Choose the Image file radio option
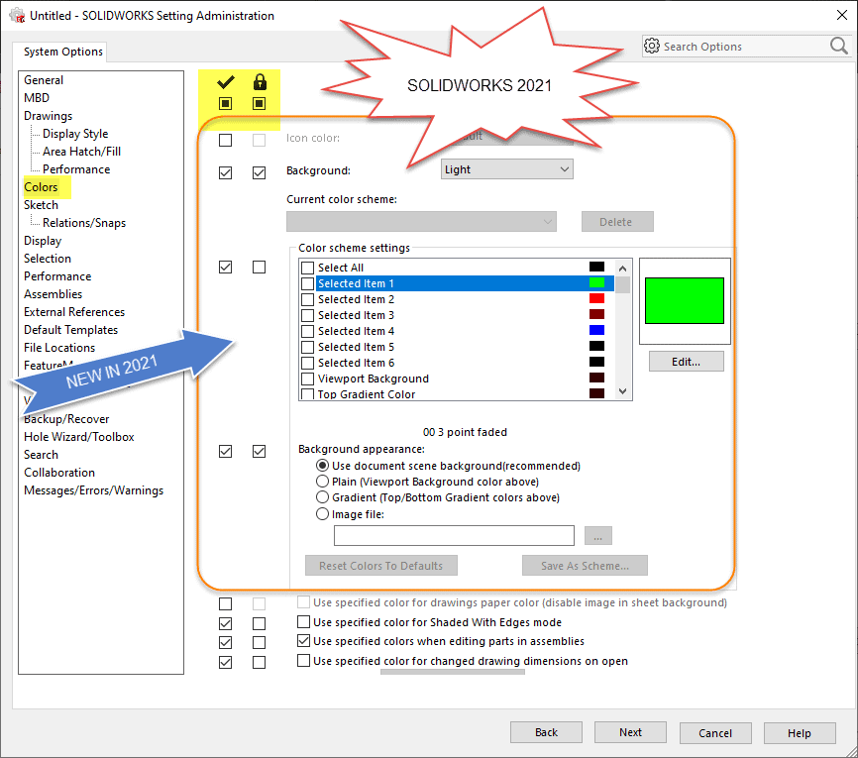Viewport: 858px width, 758px height. pyautogui.click(x=322, y=514)
